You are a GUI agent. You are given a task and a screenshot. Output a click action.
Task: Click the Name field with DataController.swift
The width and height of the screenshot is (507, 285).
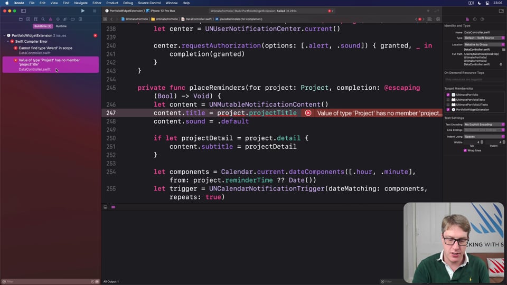coord(484,32)
